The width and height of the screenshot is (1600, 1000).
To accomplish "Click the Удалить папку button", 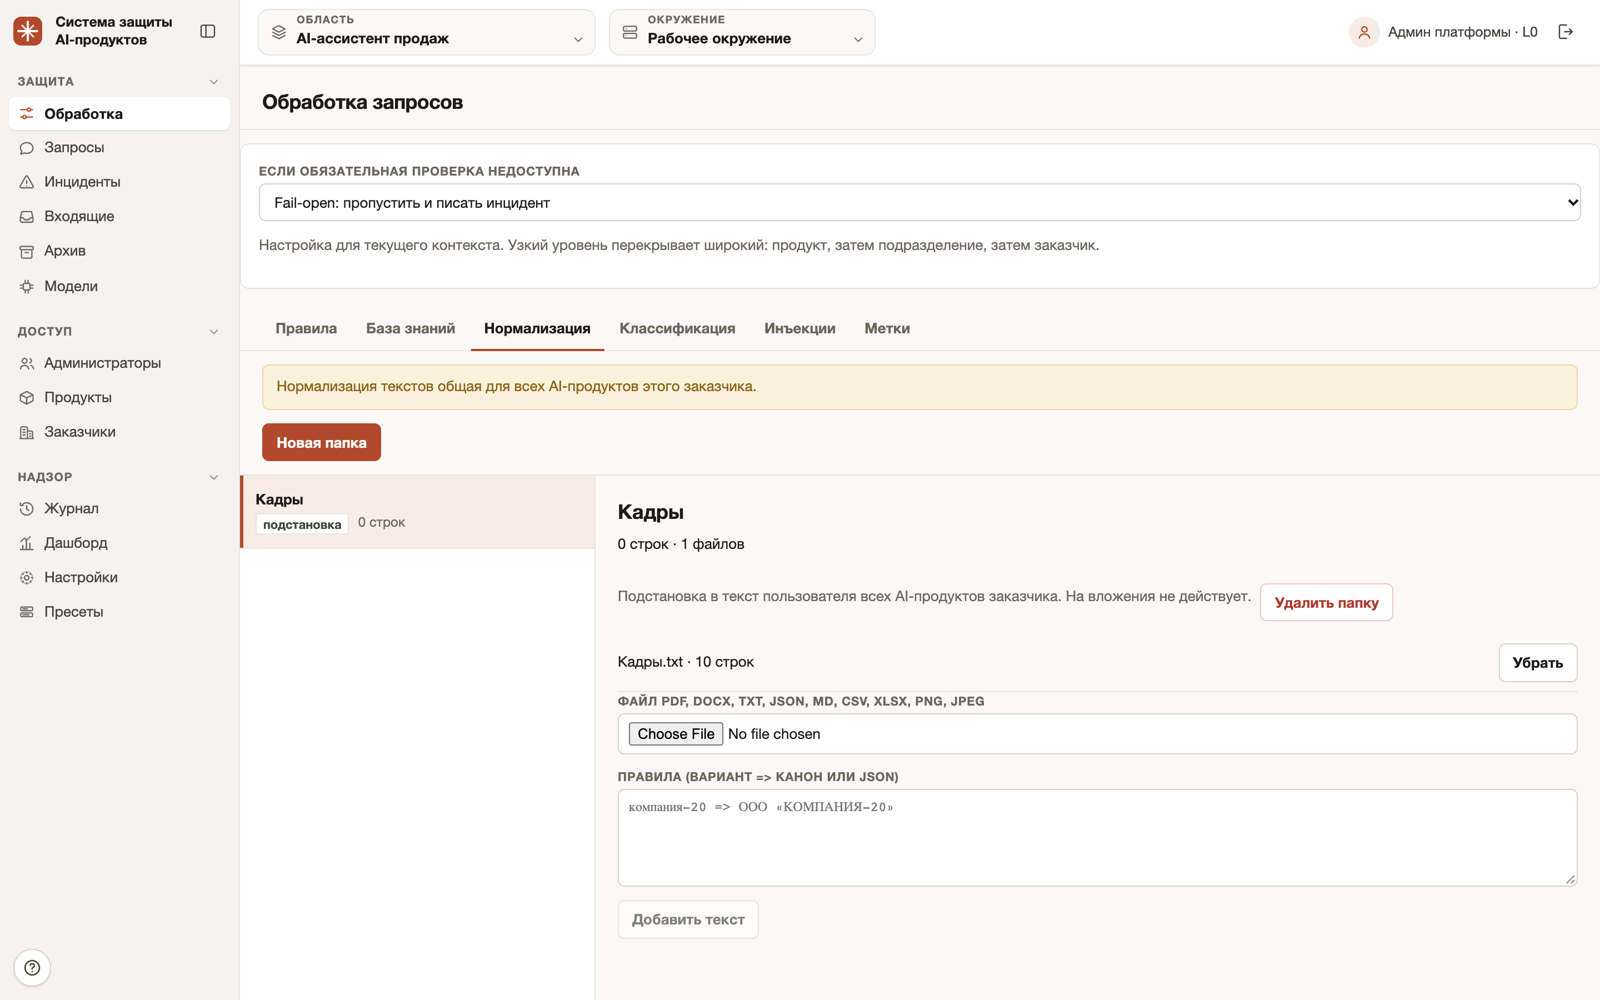I will coord(1326,603).
